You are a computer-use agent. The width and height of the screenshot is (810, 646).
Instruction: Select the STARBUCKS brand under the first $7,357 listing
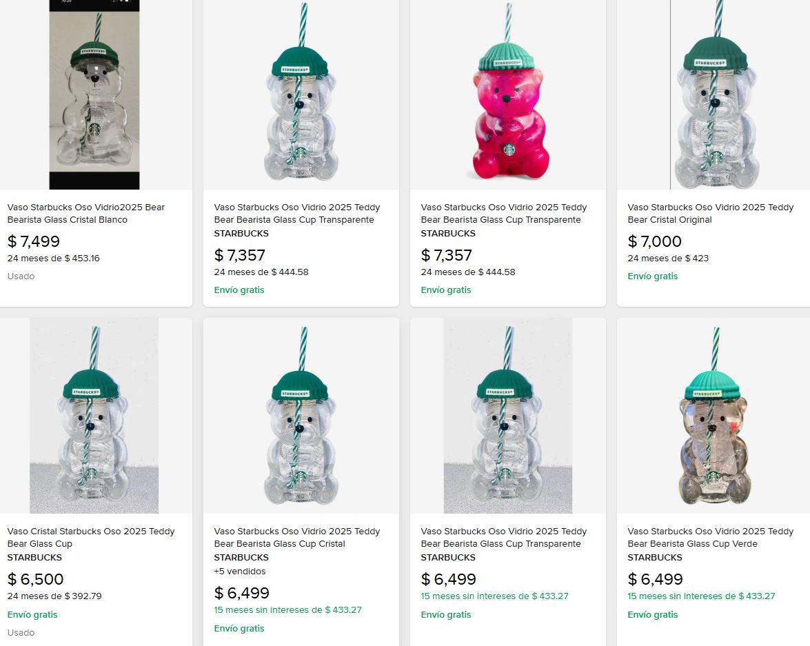point(241,233)
